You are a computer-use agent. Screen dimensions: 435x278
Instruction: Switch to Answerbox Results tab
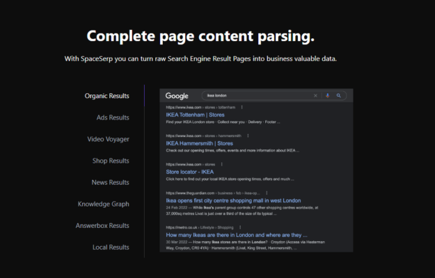pos(102,226)
